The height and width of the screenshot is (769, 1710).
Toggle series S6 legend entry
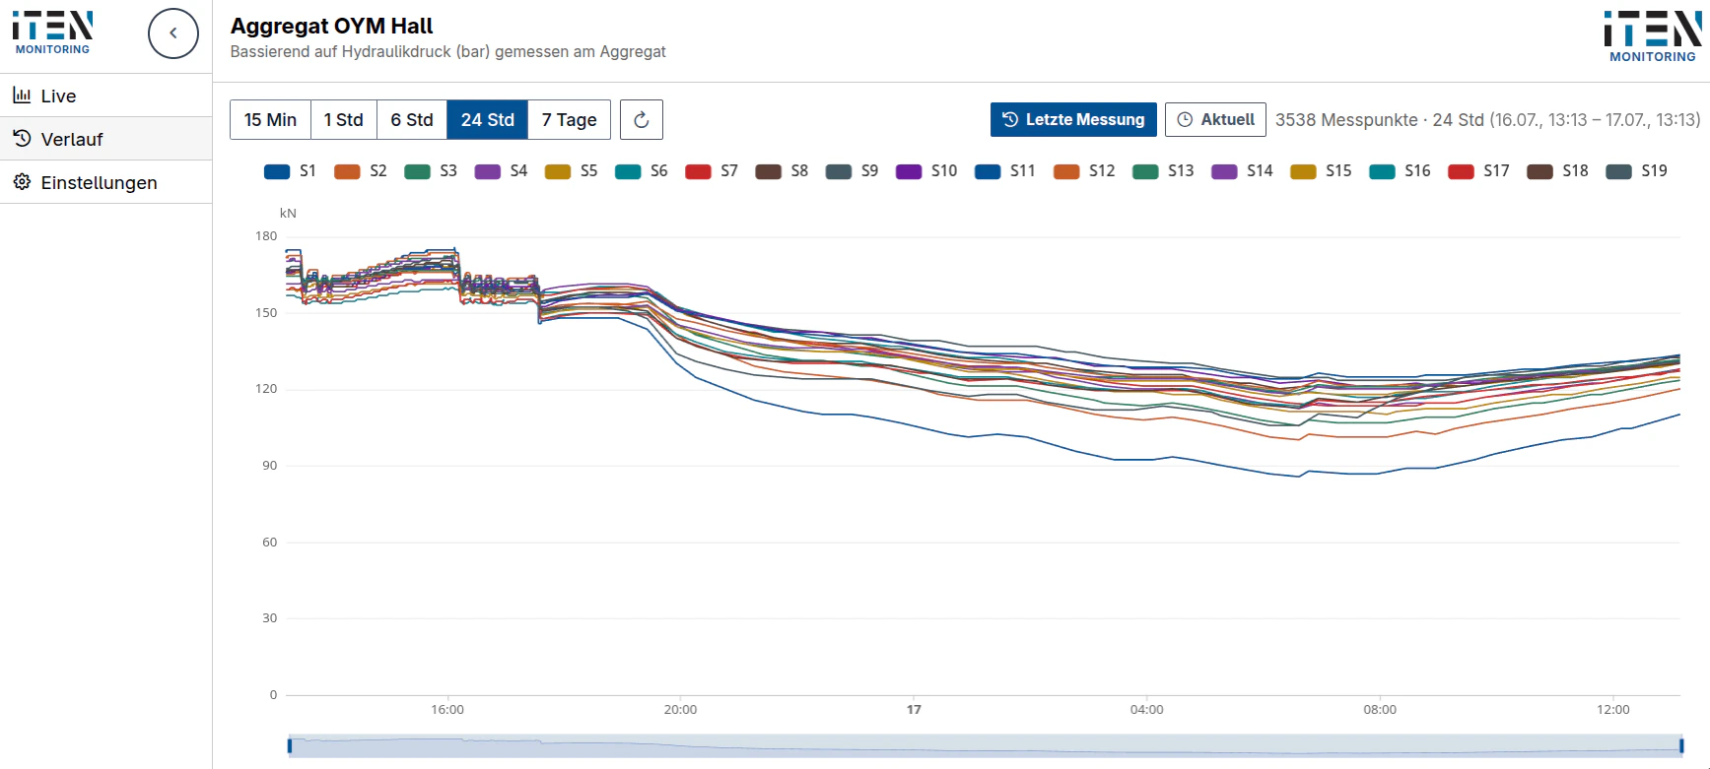click(x=642, y=171)
